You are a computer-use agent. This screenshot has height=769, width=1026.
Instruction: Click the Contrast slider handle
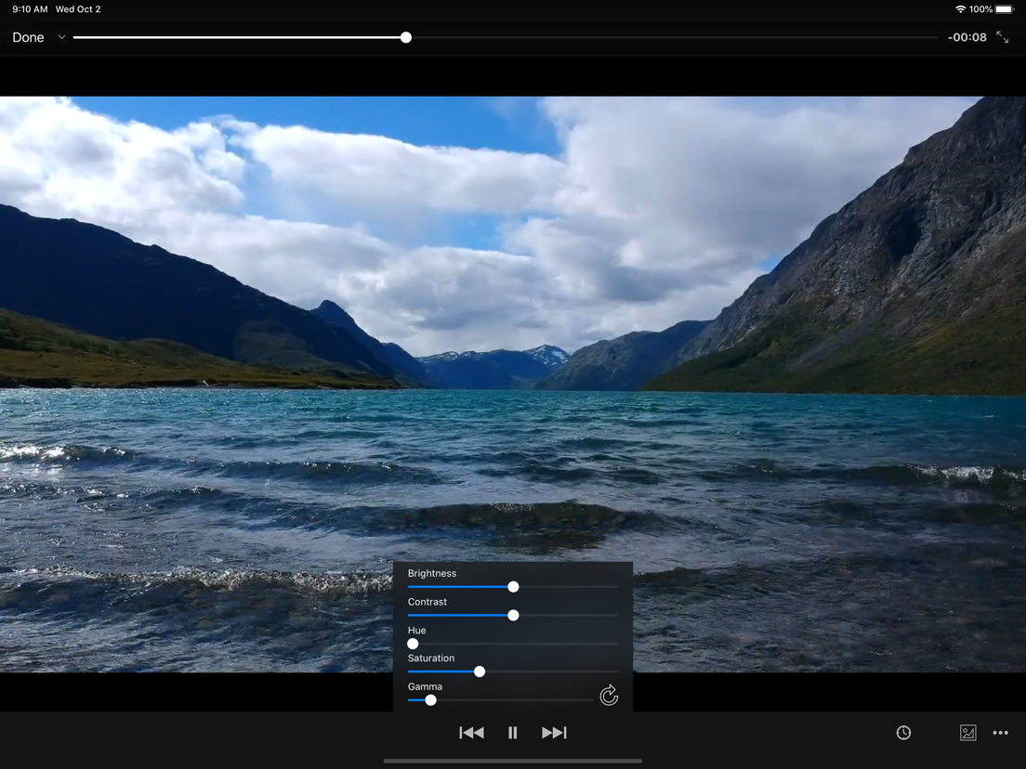pyautogui.click(x=513, y=616)
